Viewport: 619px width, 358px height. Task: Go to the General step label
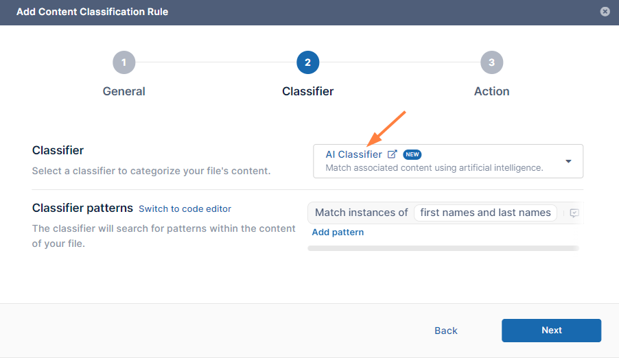(124, 91)
